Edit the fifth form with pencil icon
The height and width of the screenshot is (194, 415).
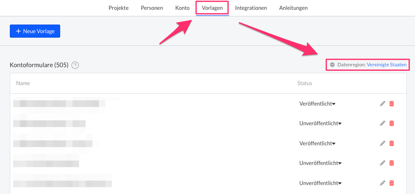coord(382,183)
